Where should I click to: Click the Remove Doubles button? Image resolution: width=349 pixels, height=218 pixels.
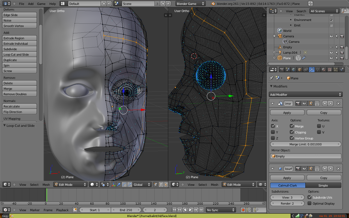pyautogui.click(x=19, y=94)
